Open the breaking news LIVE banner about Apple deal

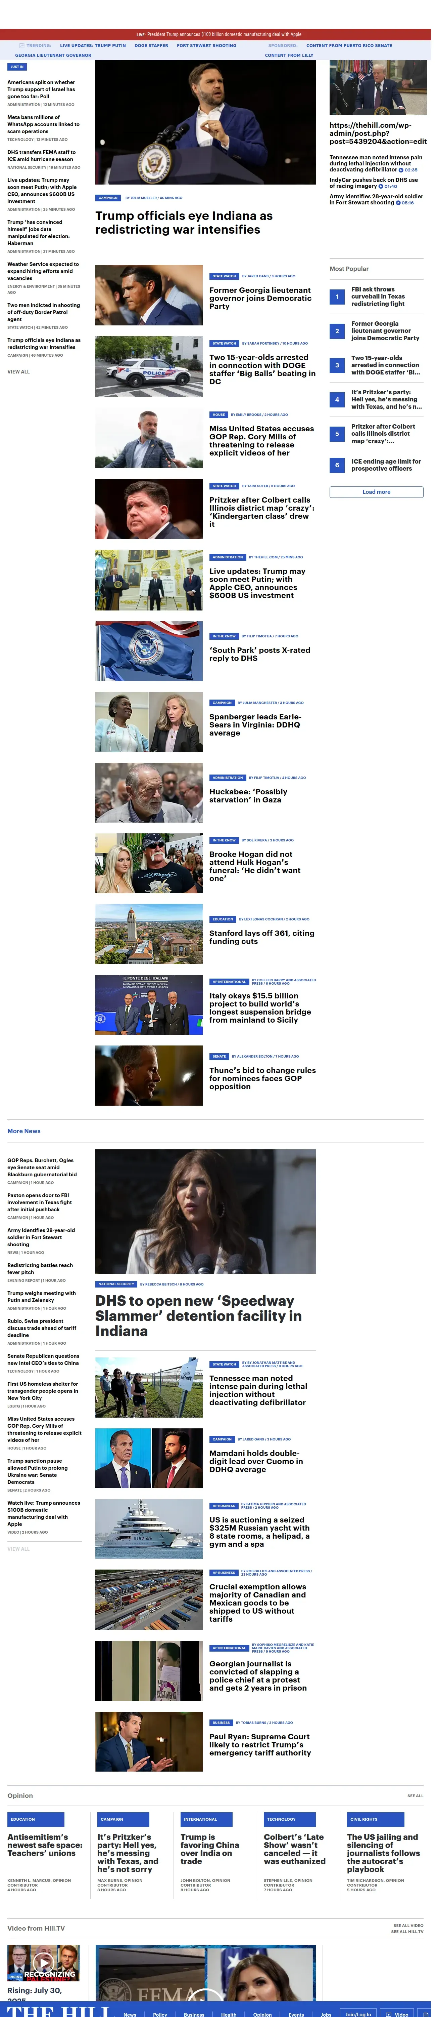point(218,34)
